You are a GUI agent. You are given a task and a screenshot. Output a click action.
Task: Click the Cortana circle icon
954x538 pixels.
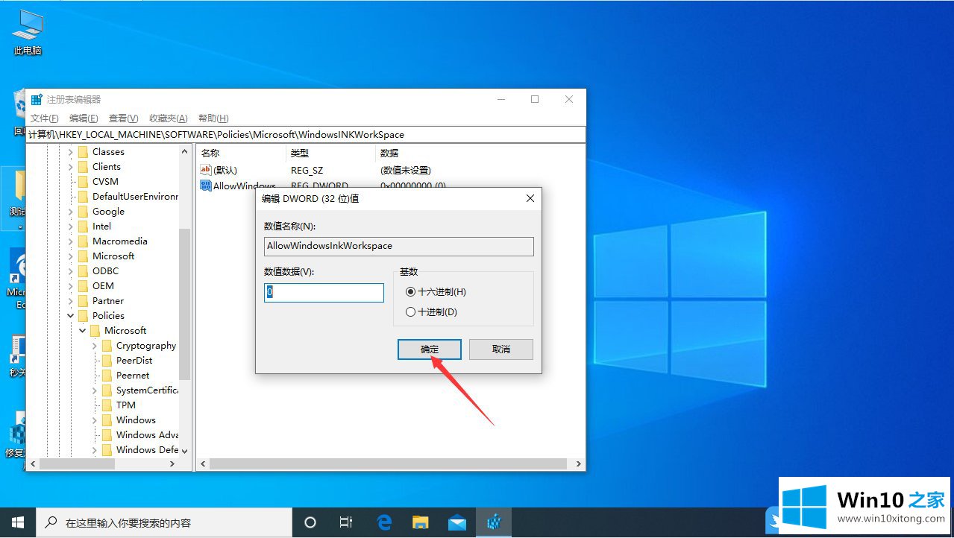click(x=311, y=522)
